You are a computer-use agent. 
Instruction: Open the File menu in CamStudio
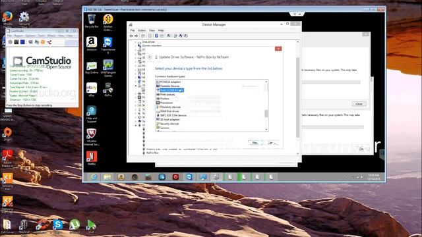pos(9,36)
